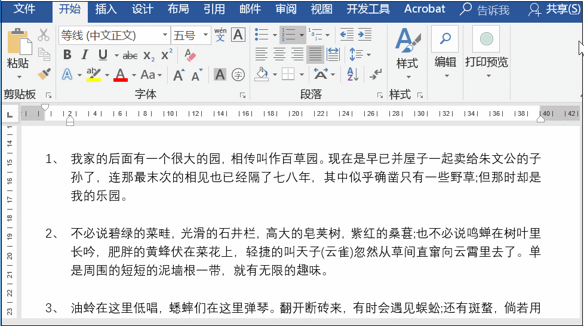Screen dimensions: 584x326
Task: Open the 文件 tab
Action: [24, 9]
